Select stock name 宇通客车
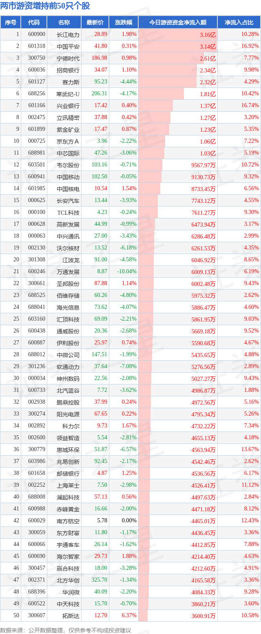The height and width of the screenshot is (634, 261). (x=69, y=545)
